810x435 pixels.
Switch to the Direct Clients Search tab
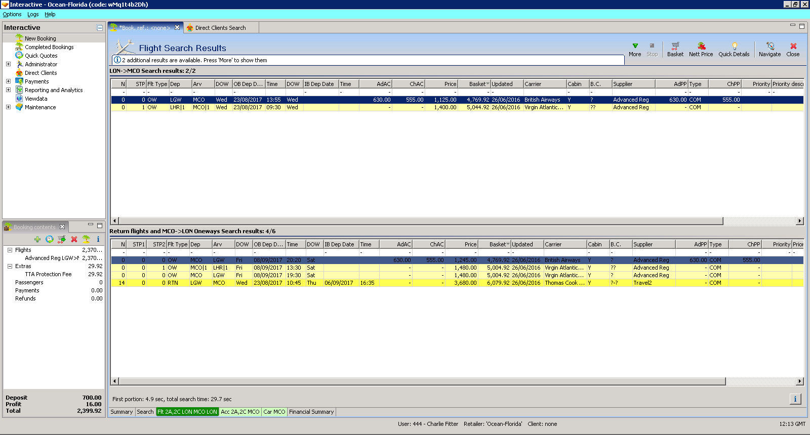[x=220, y=28]
